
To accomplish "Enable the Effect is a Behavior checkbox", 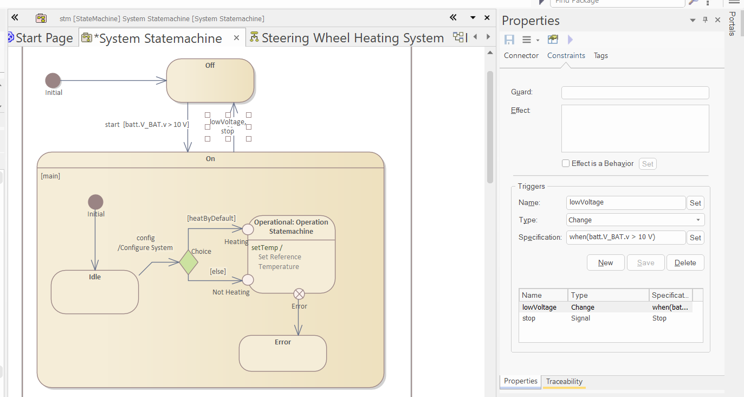I will click(x=566, y=163).
